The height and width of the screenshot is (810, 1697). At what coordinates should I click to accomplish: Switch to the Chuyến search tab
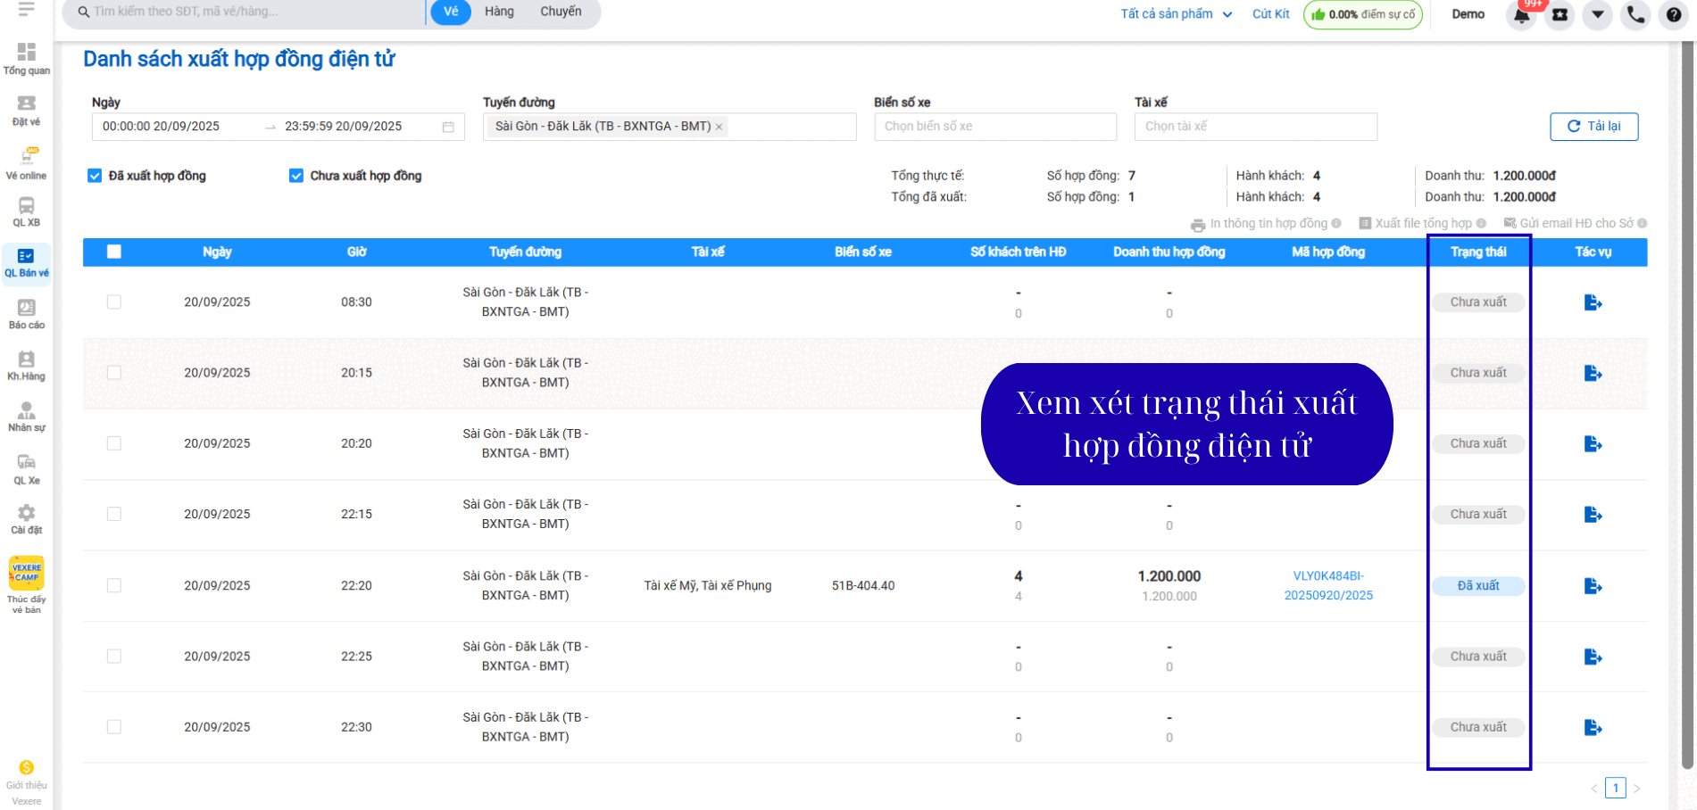pyautogui.click(x=561, y=12)
